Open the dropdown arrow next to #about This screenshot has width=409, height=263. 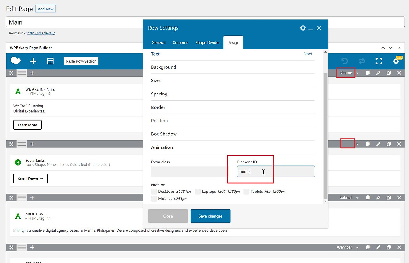[x=357, y=198]
